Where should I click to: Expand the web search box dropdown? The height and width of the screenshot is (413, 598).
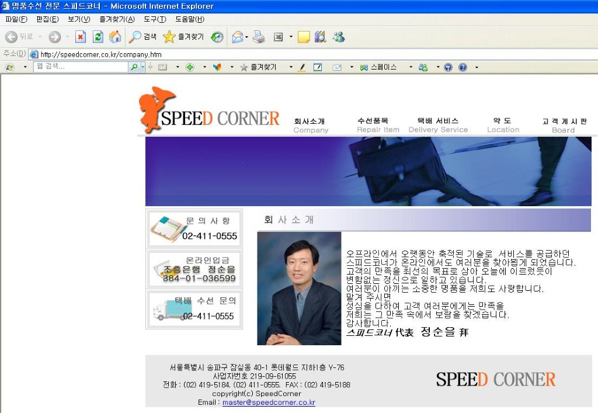142,67
